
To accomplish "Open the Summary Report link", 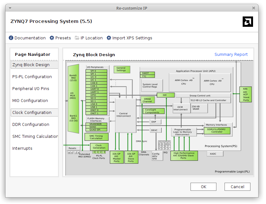I will [x=231, y=55].
